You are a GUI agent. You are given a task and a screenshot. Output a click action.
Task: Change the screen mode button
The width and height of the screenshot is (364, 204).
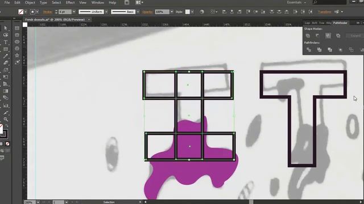point(2,158)
